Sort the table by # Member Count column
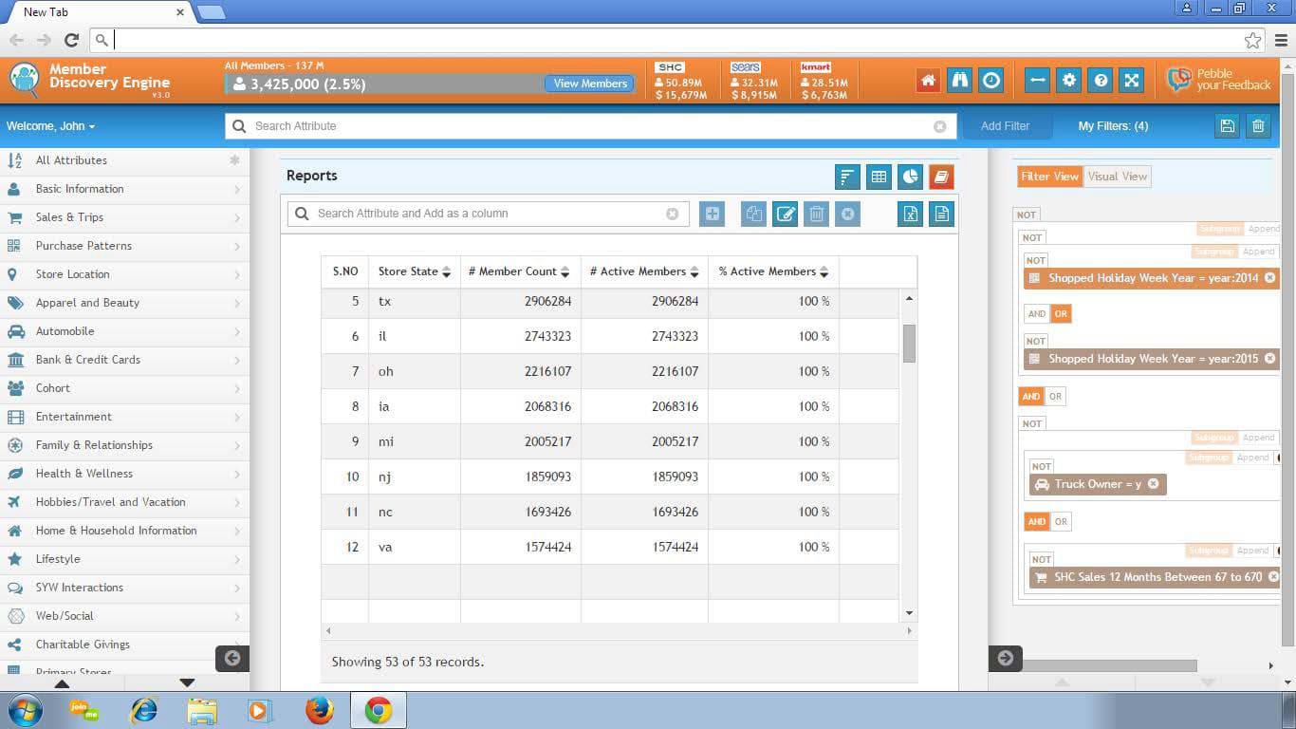 (565, 272)
